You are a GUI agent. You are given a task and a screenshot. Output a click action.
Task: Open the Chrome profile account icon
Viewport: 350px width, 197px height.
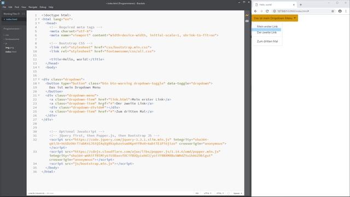[340, 11]
